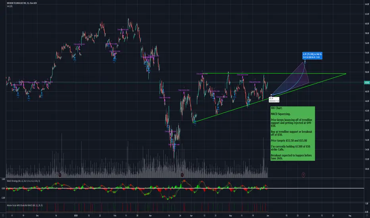The image size is (370, 218).
Task: Click the current price tag 47.83
Action: coord(367,82)
